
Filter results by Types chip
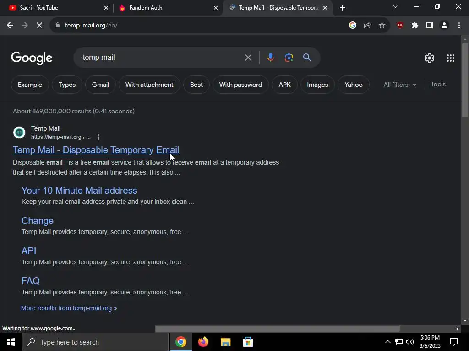point(67,85)
